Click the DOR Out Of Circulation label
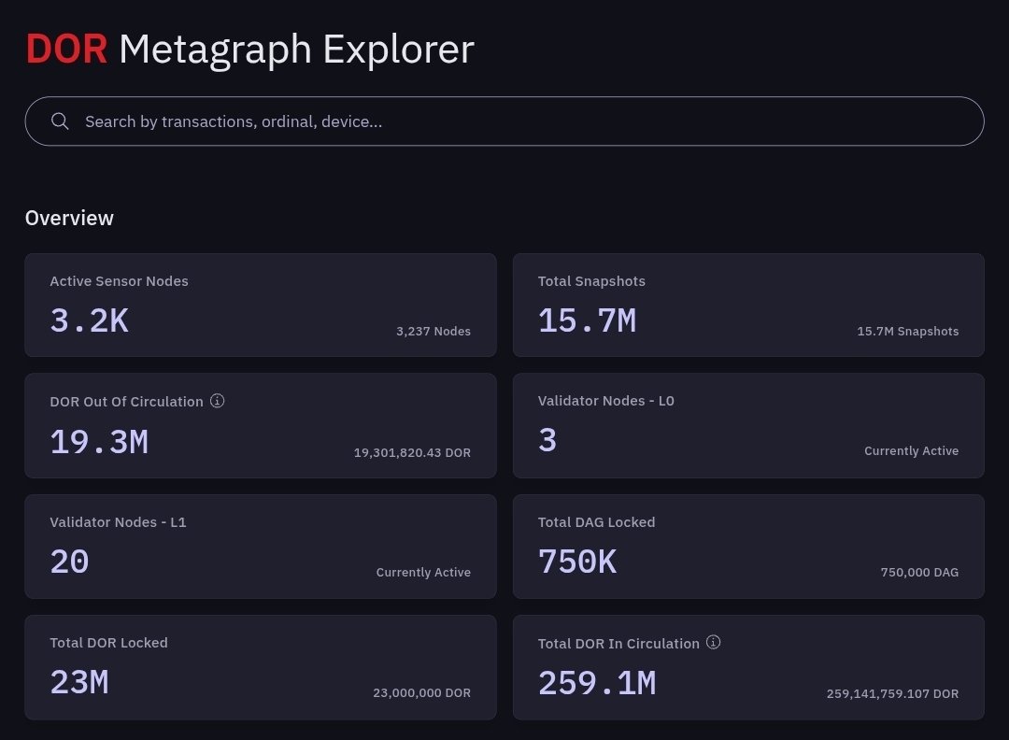The width and height of the screenshot is (1009, 740). pyautogui.click(x=127, y=402)
